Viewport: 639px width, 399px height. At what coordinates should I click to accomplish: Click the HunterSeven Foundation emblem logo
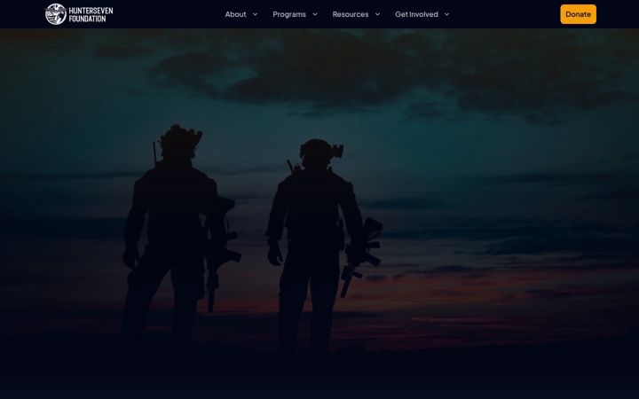pos(55,14)
